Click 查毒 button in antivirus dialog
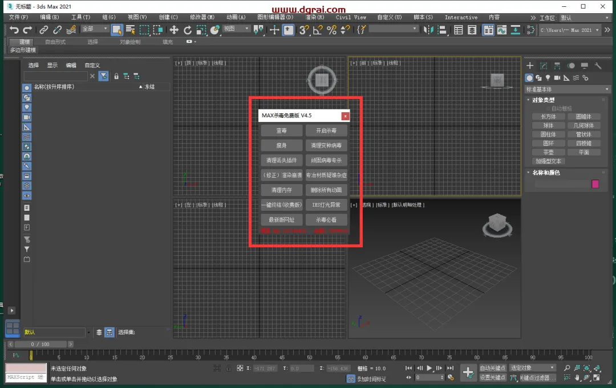616x388 pixels. tap(281, 130)
